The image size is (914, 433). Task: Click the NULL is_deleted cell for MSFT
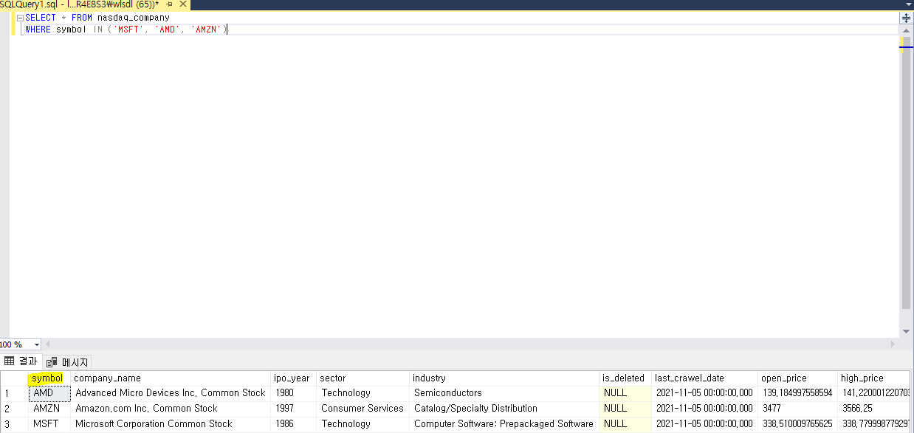pyautogui.click(x=625, y=424)
